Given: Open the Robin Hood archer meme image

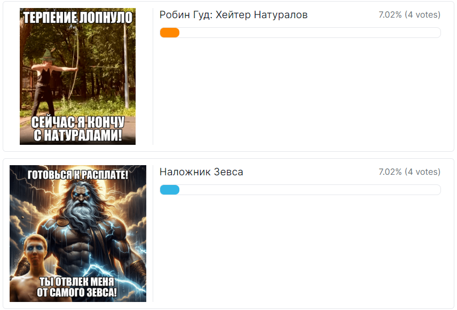Looking at the screenshot, I should click(x=77, y=76).
